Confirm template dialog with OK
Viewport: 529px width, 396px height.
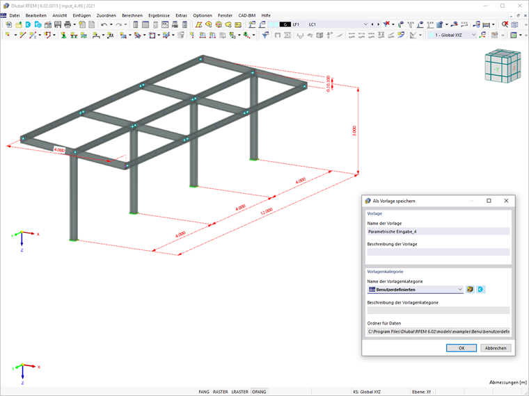(x=461, y=348)
